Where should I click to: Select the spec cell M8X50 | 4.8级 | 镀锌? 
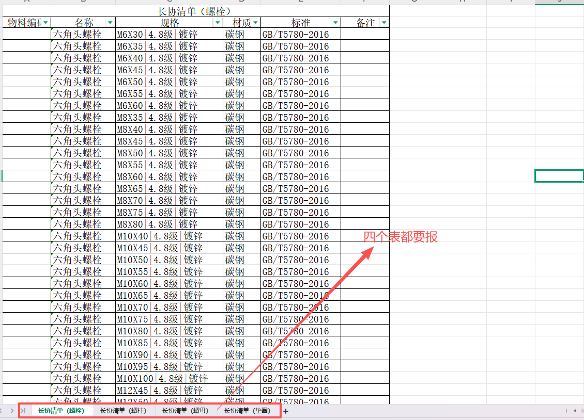coord(169,153)
